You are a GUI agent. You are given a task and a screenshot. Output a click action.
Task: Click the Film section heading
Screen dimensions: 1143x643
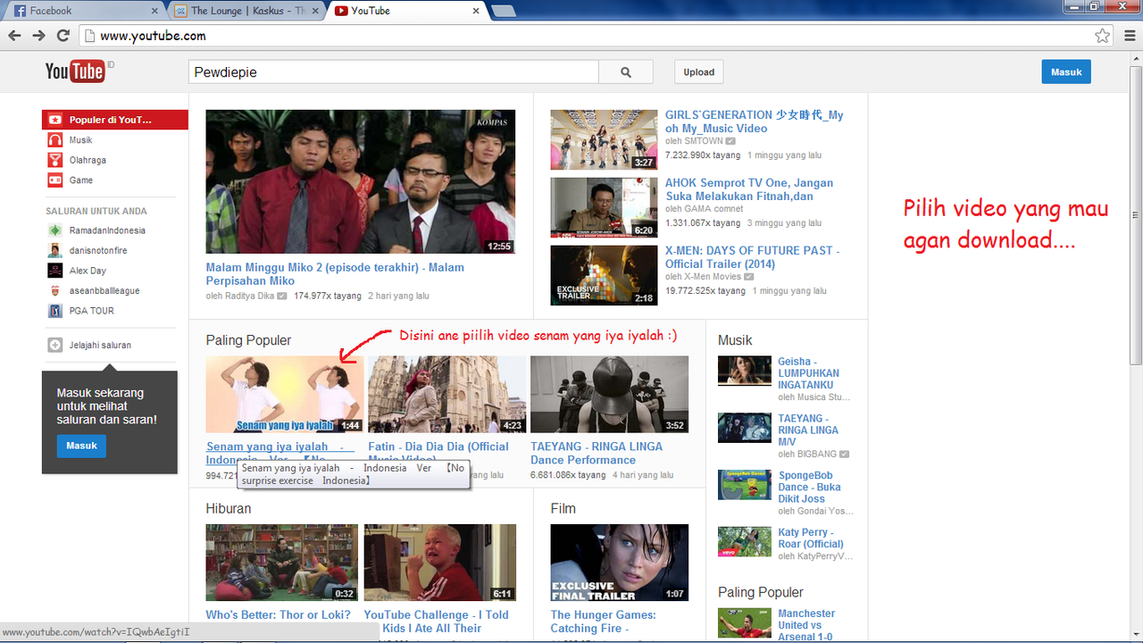tap(563, 508)
